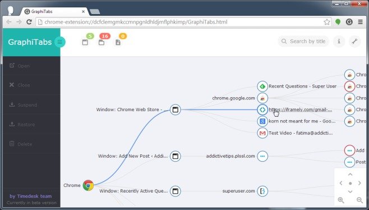Image resolution: width=369 pixels, height=210 pixels.
Task: Toggle the GraphiTabs sidebar hamburger button
Action: click(x=60, y=42)
